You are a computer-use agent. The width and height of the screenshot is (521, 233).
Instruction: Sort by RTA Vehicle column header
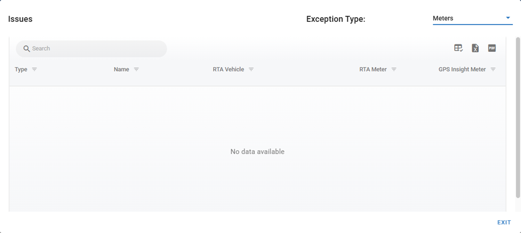point(228,69)
